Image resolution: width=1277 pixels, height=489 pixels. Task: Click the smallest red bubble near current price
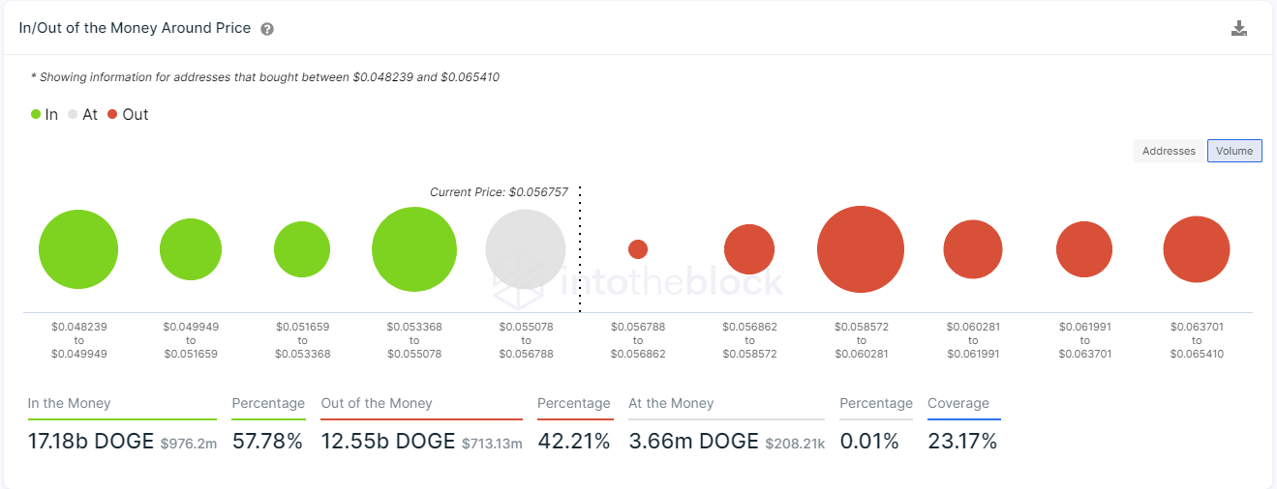click(638, 249)
